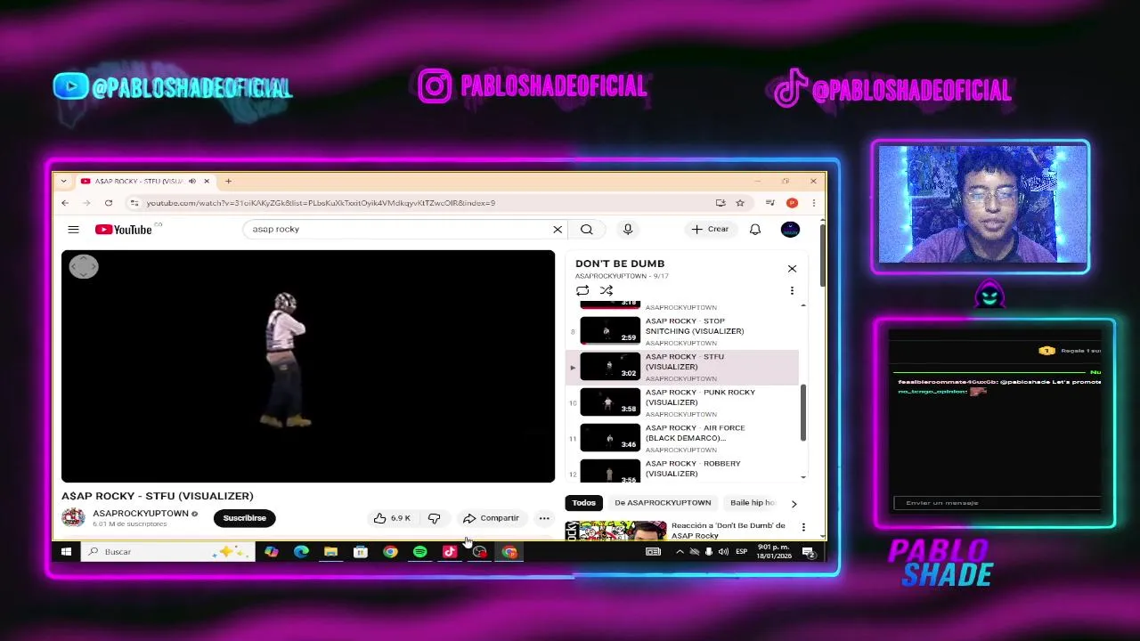Image resolution: width=1140 pixels, height=641 pixels.
Task: Open Chrome's three-dot menu
Action: pyautogui.click(x=813, y=203)
